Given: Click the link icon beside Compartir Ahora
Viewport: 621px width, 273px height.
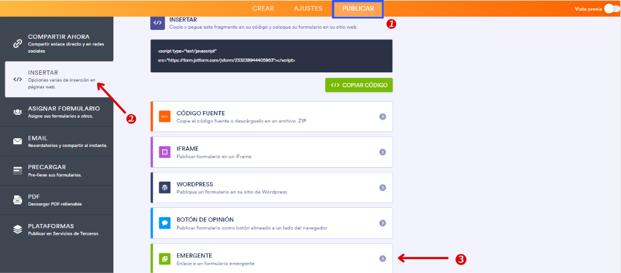Looking at the screenshot, I should (x=17, y=44).
